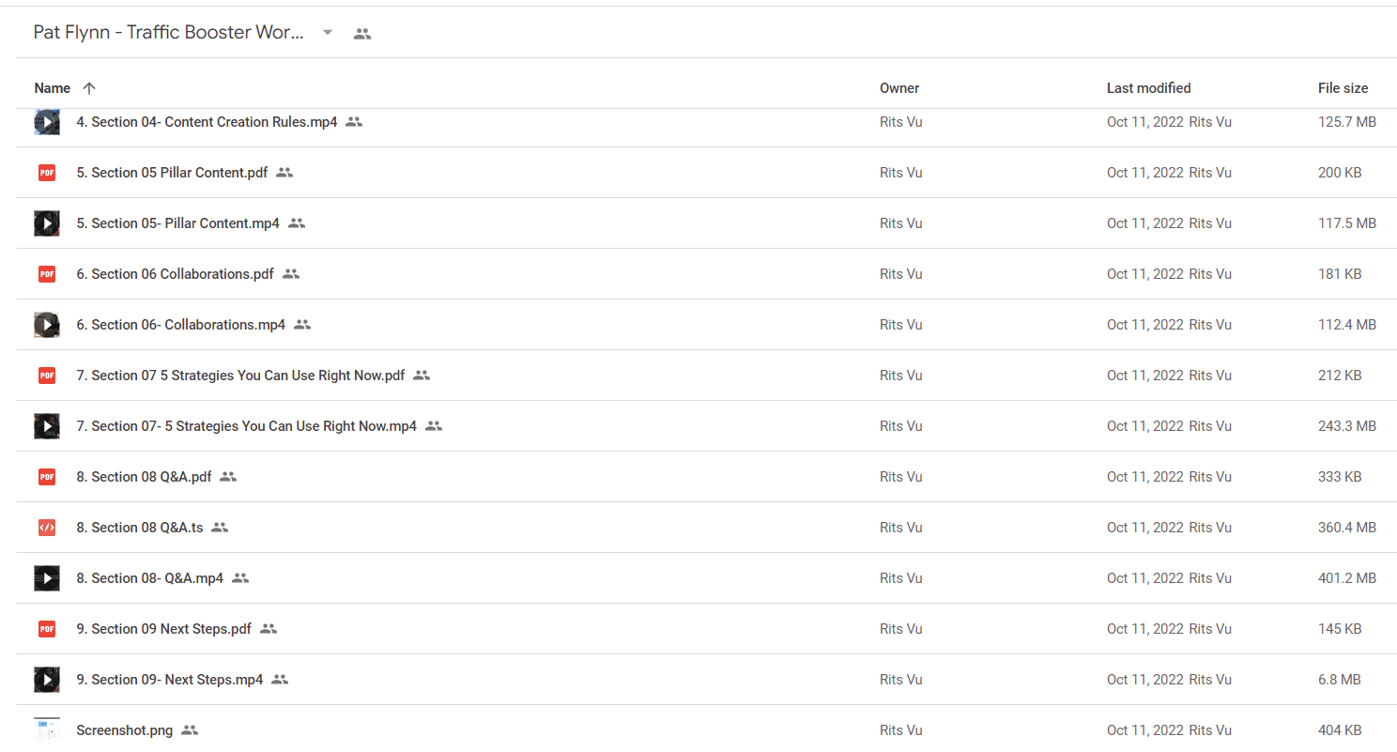Click shared icon next to Section 08 Q&A.pdf
Image resolution: width=1397 pixels, height=752 pixels.
(x=228, y=477)
